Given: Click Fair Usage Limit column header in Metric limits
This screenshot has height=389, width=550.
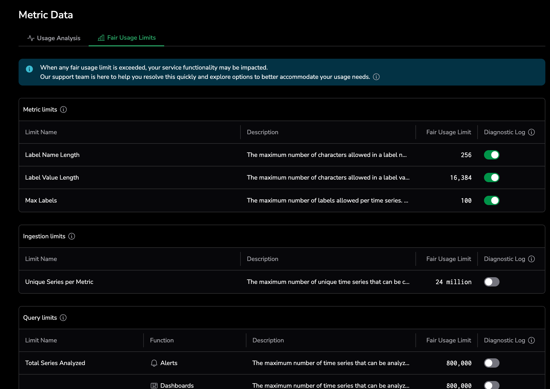Looking at the screenshot, I should pos(448,132).
